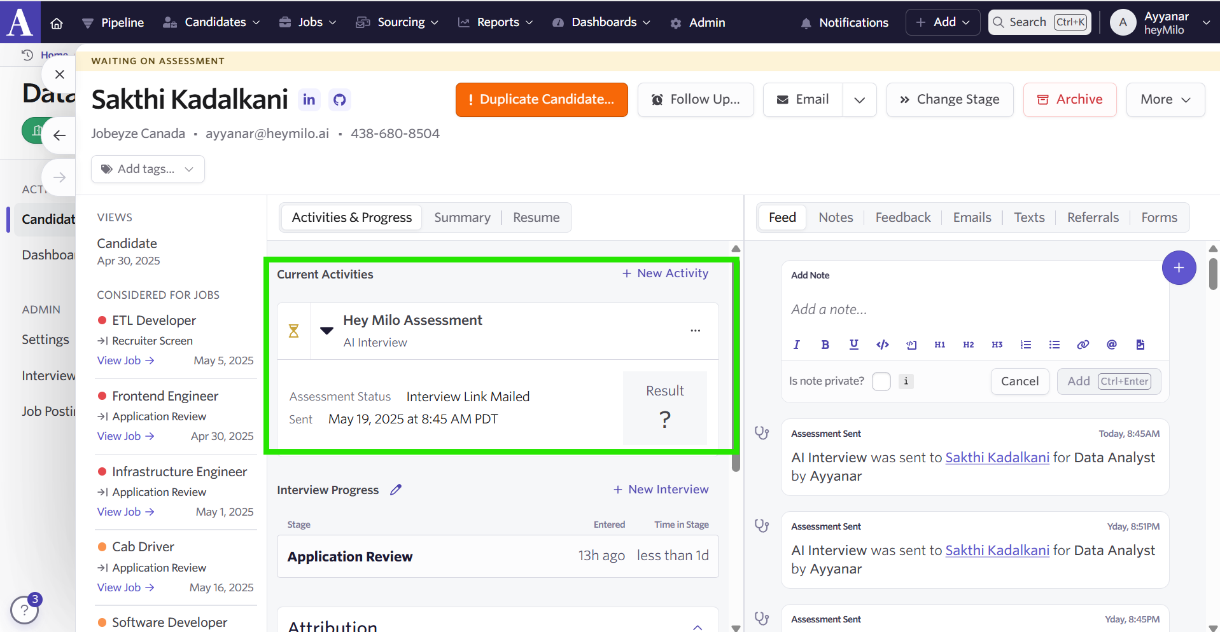Image resolution: width=1220 pixels, height=632 pixels.
Task: Open the Add tags dropdown
Action: [148, 169]
